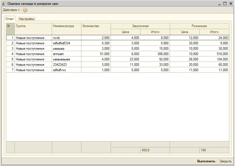Viewport: 235px width, 166px height.
Task: Open the help question mark icon
Action: pos(25,10)
